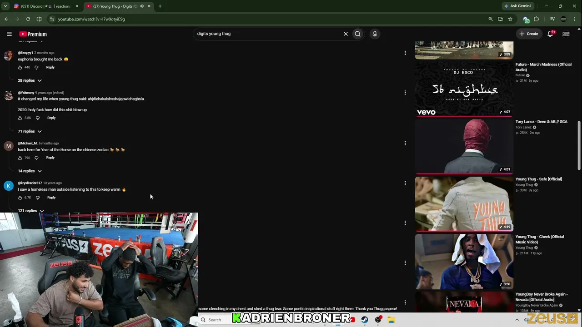Open options for the homeless man comment

click(405, 183)
